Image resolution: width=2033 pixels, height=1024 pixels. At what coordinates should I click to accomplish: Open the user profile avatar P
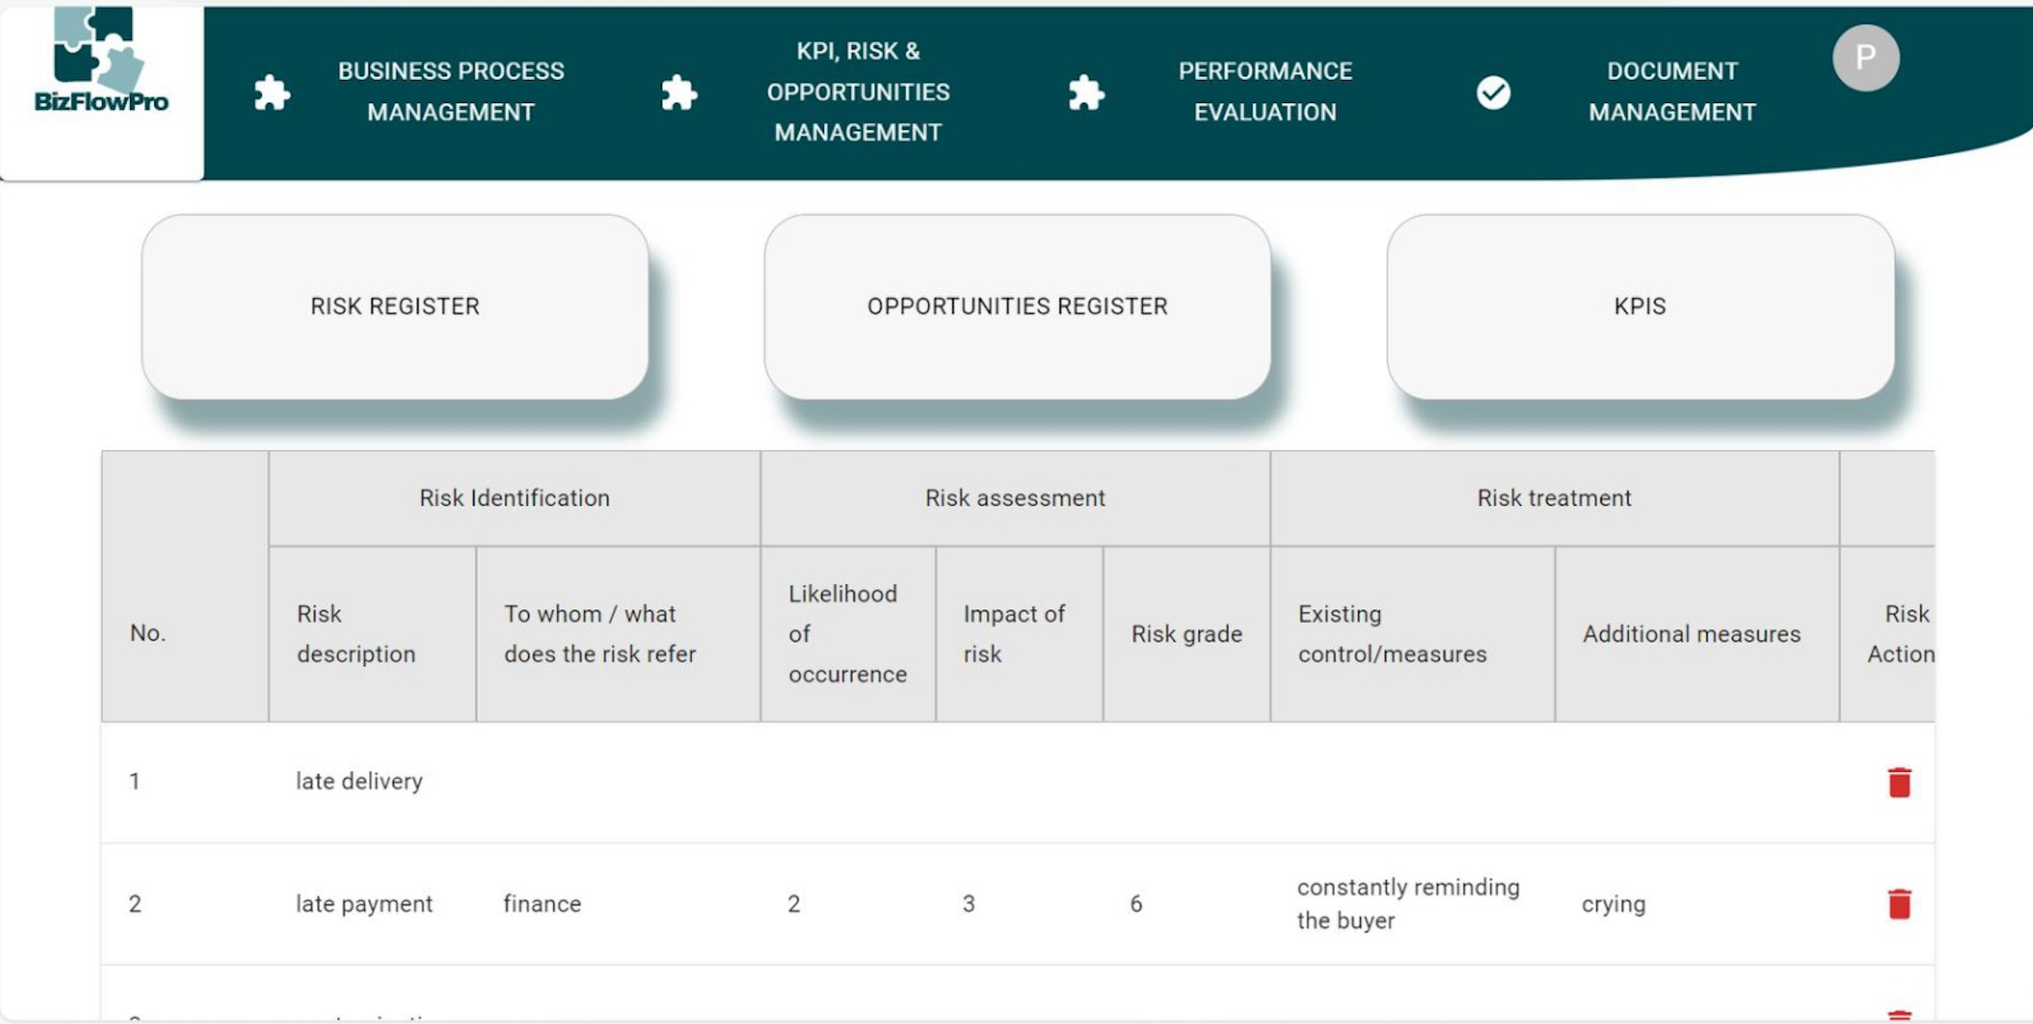[1866, 57]
